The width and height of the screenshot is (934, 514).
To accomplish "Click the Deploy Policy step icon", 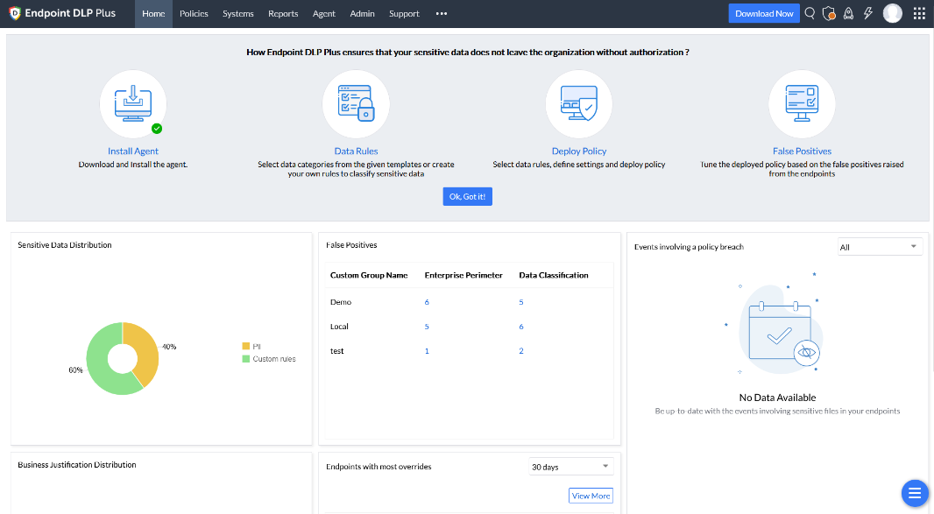I will (578, 102).
